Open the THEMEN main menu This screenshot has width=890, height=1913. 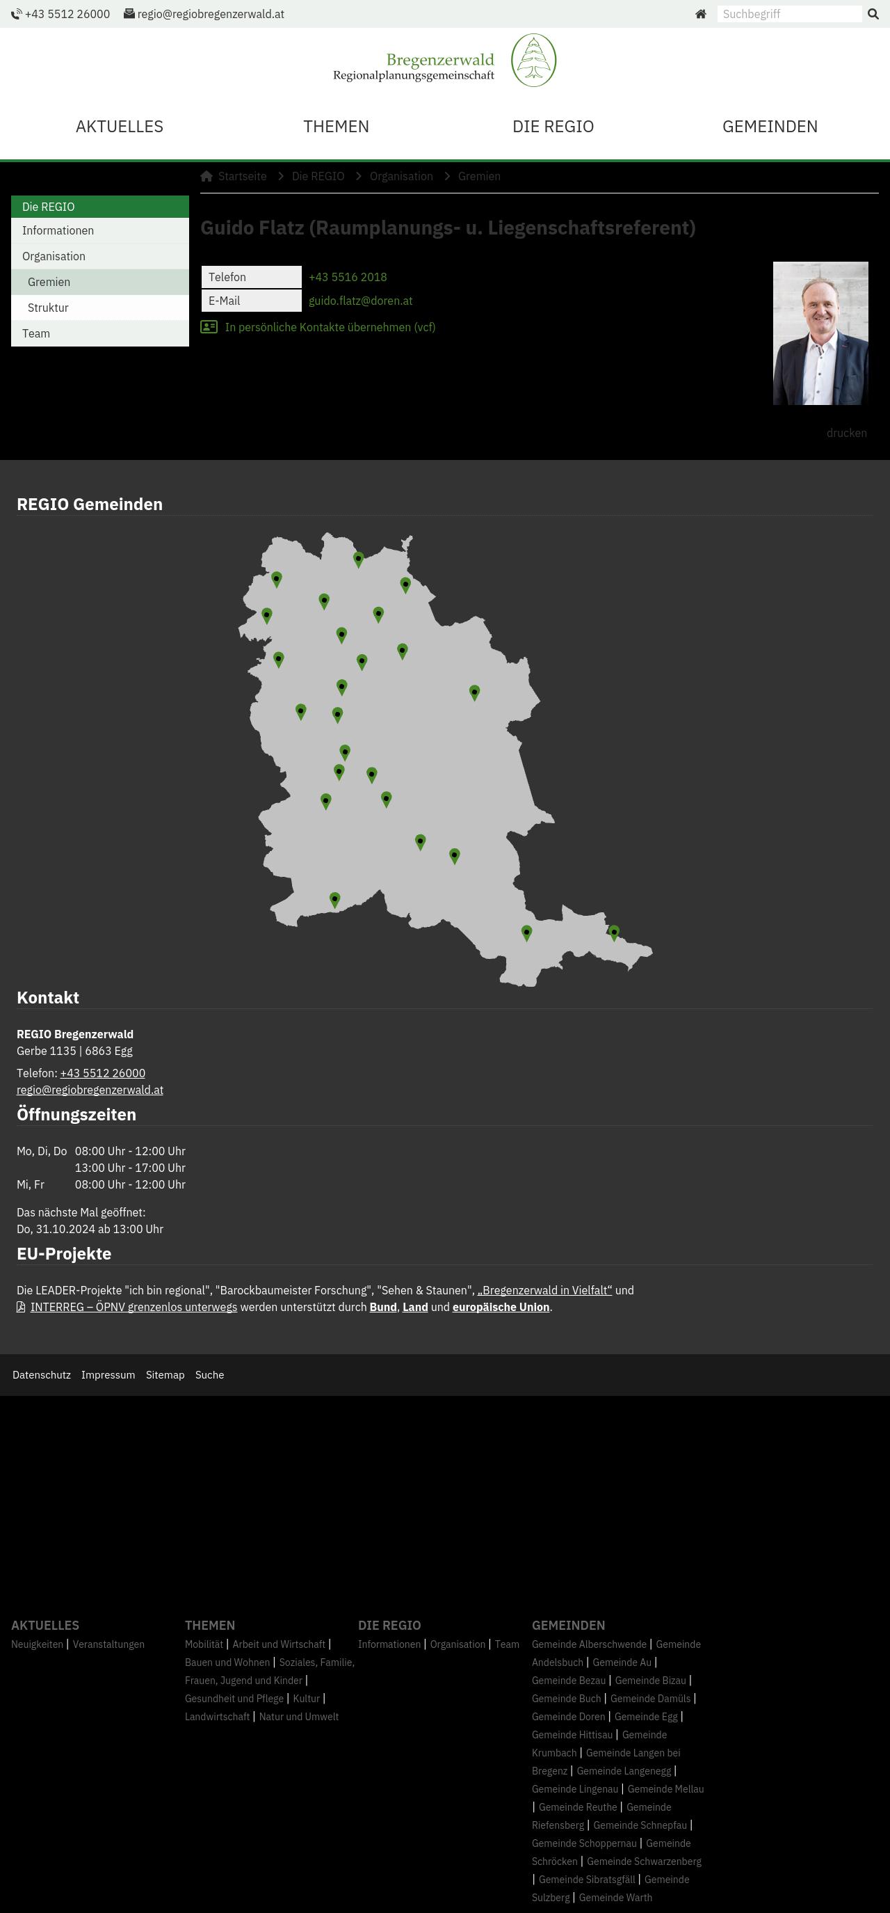pos(337,126)
